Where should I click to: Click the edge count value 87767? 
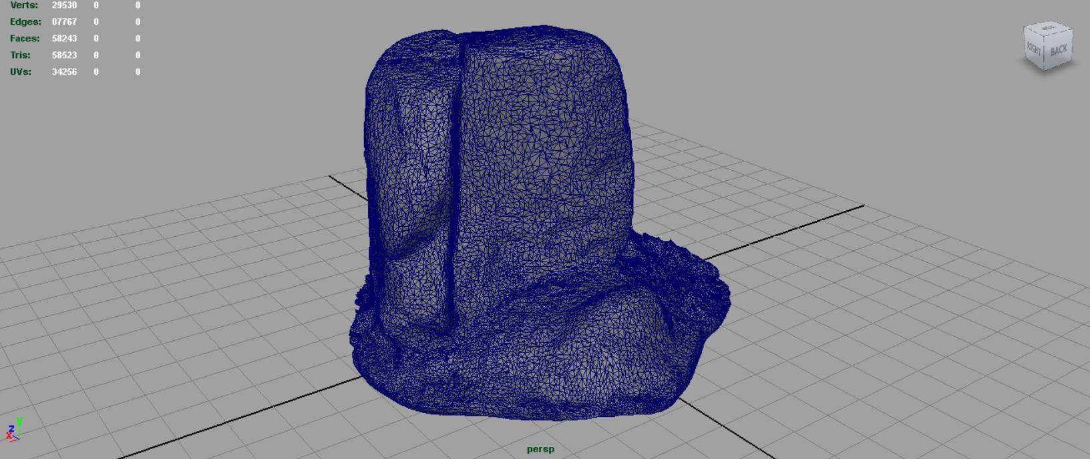(64, 22)
